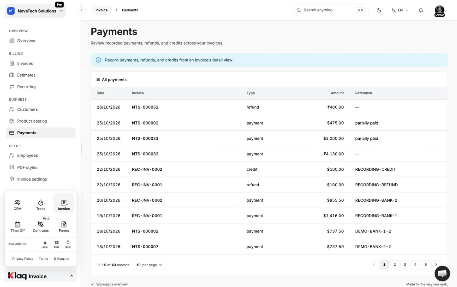457x287 pixels.
Task: Click the plugin beta download icon
Action: 68,243
